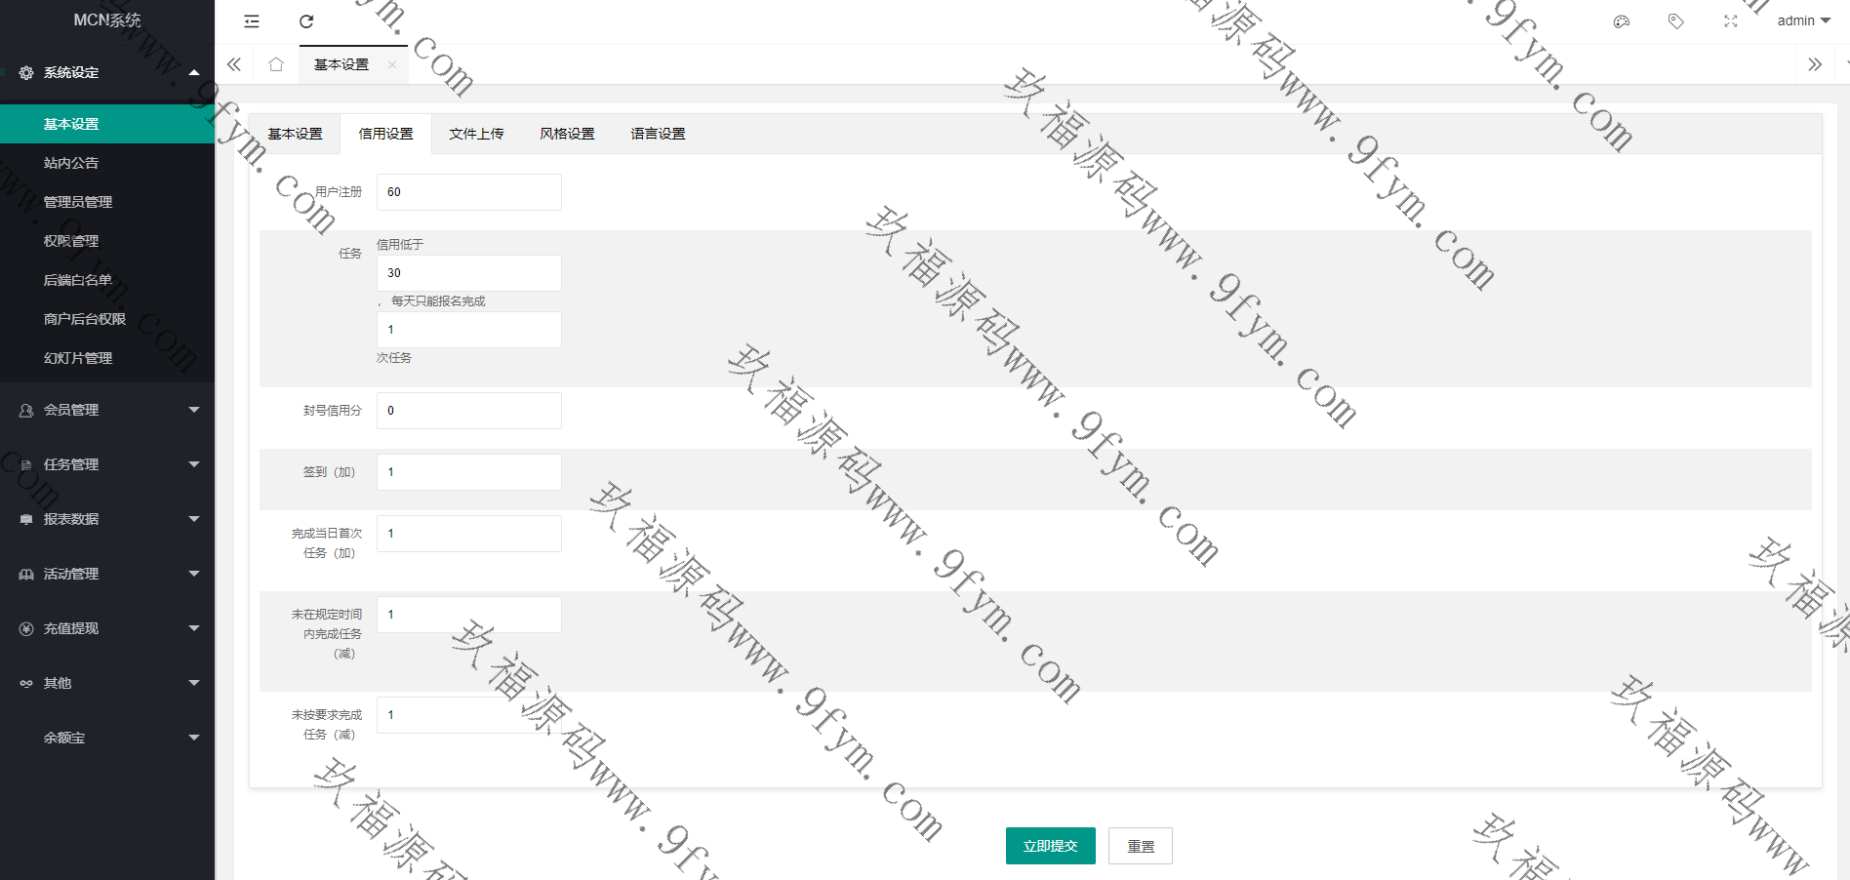The image size is (1850, 880).
Task: Click the refresh page icon
Action: pyautogui.click(x=306, y=21)
